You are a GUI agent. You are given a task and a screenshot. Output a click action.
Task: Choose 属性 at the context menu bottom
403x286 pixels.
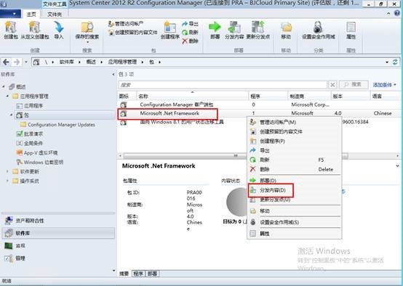pyautogui.click(x=295, y=234)
